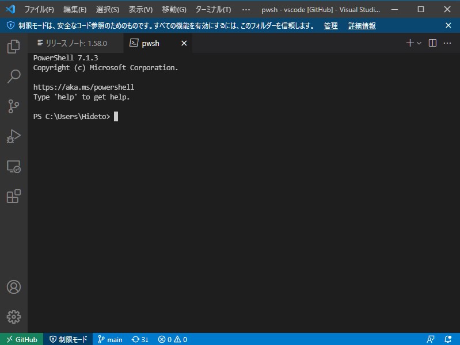The width and height of the screenshot is (460, 345).
Task: Open the Extensions view
Action: 13,196
